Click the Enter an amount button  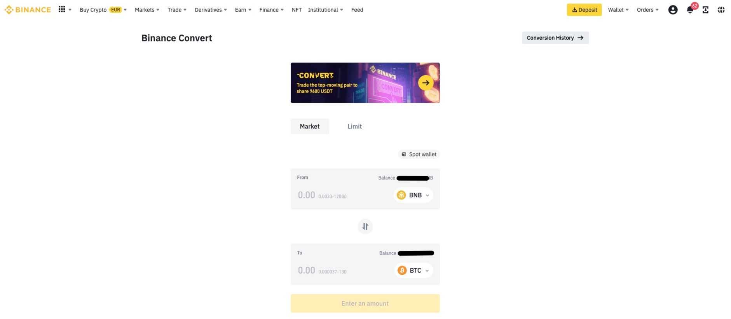click(x=365, y=303)
